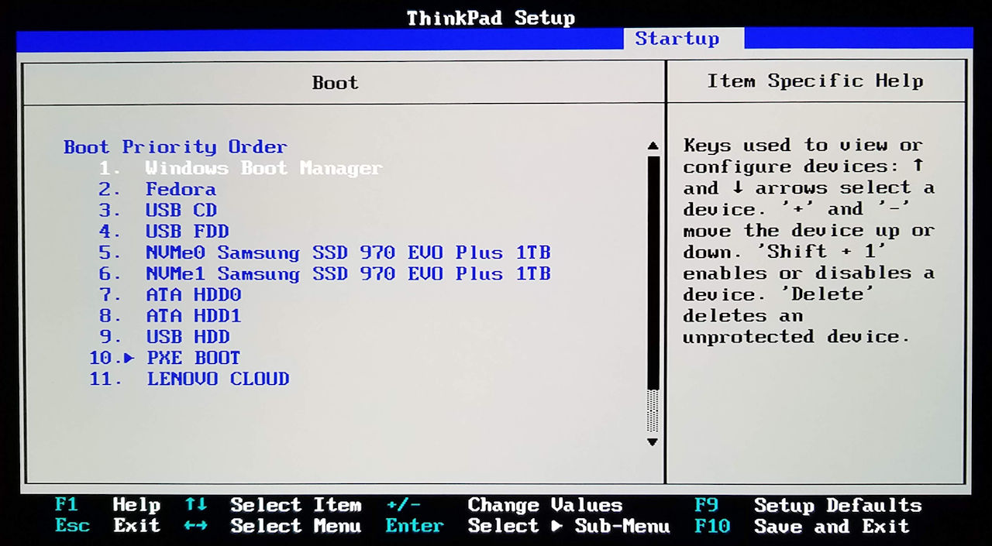Viewport: 992px width, 546px height.
Task: Click the Boot panel title
Action: (x=336, y=82)
